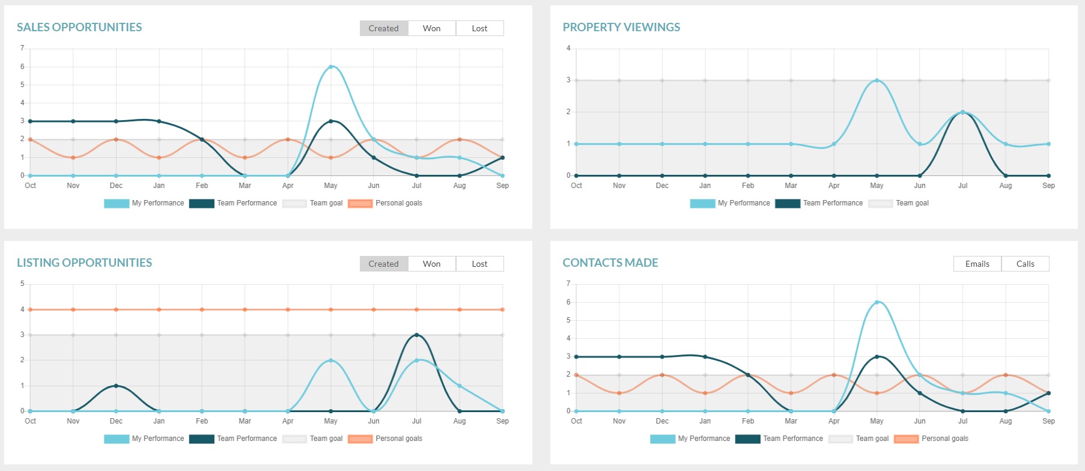Select Lost tab in Sales Opportunities
The image size is (1085, 471).
tap(479, 28)
